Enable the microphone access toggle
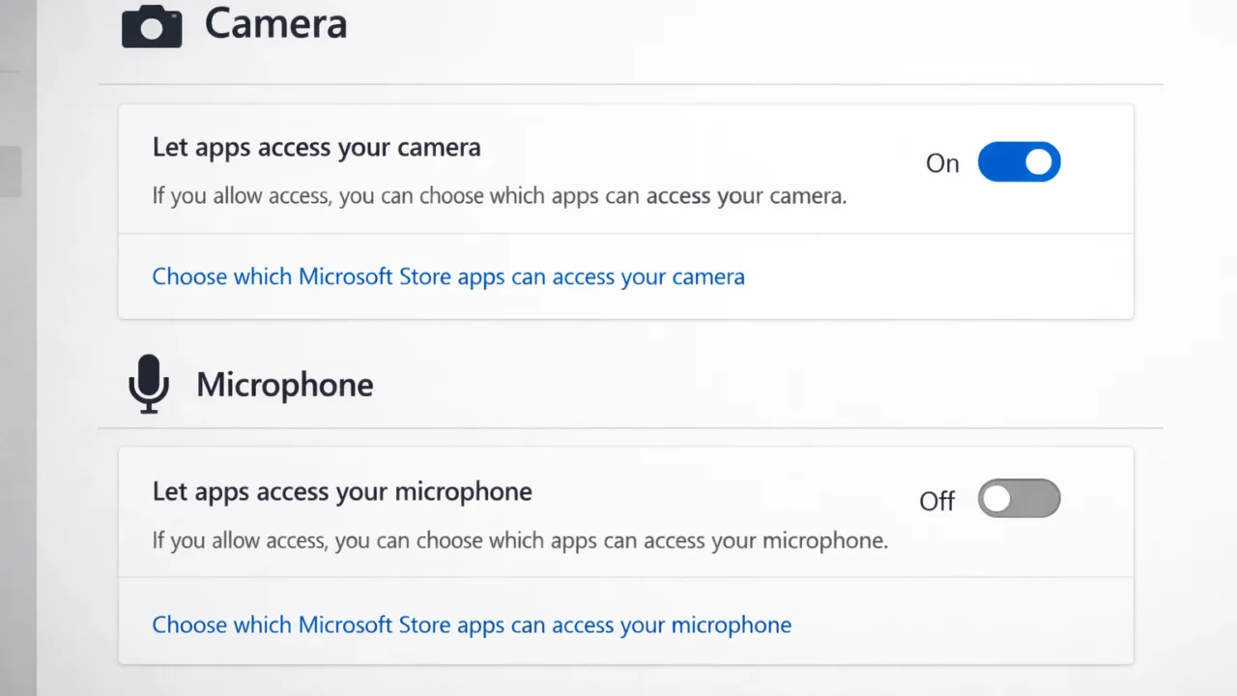The width and height of the screenshot is (1237, 696). (1019, 499)
